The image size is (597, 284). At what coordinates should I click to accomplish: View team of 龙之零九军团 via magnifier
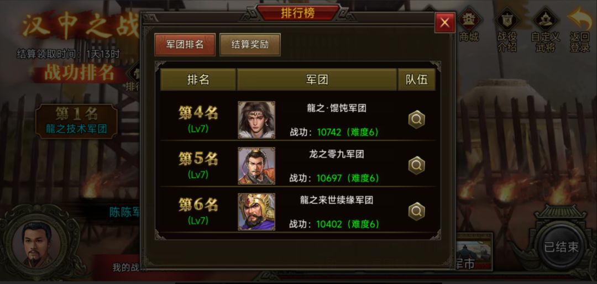point(417,165)
